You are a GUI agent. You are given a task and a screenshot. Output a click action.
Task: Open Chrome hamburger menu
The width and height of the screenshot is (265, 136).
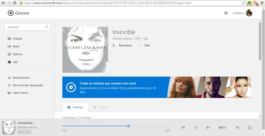coord(262,3)
